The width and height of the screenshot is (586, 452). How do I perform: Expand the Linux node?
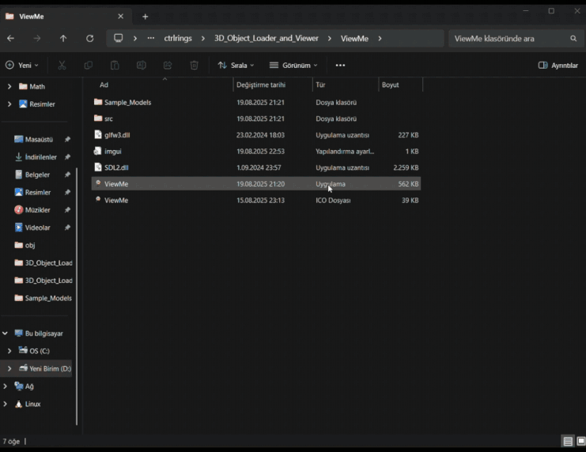click(6, 404)
